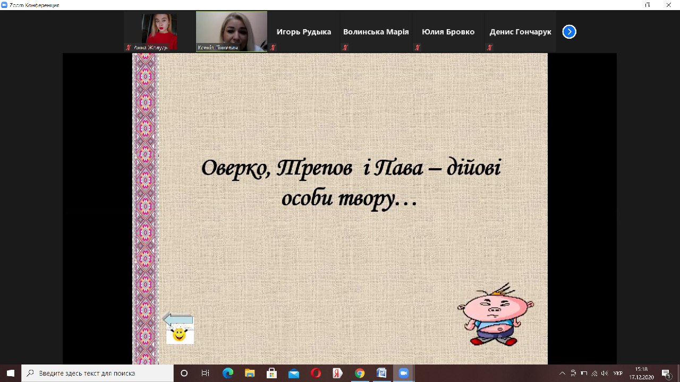The width and height of the screenshot is (680, 382).
Task: Select Ксенія Пінкевич's video thumbnail
Action: (x=232, y=32)
